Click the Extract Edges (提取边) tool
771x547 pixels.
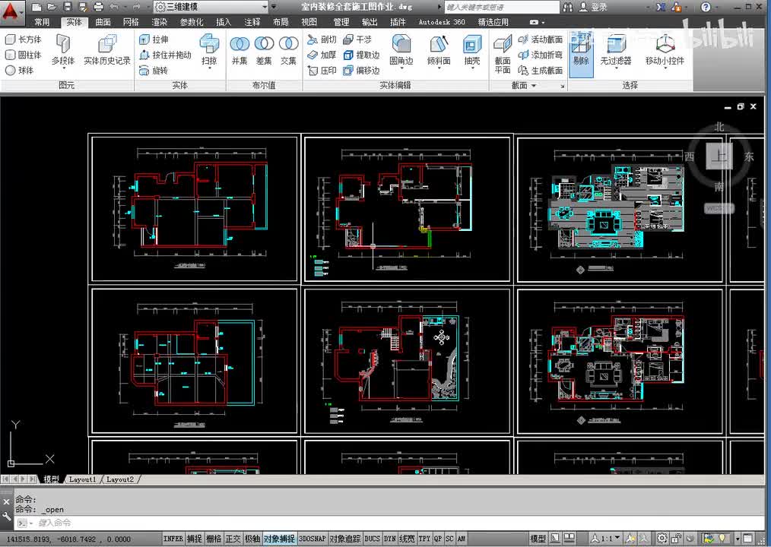click(x=361, y=55)
